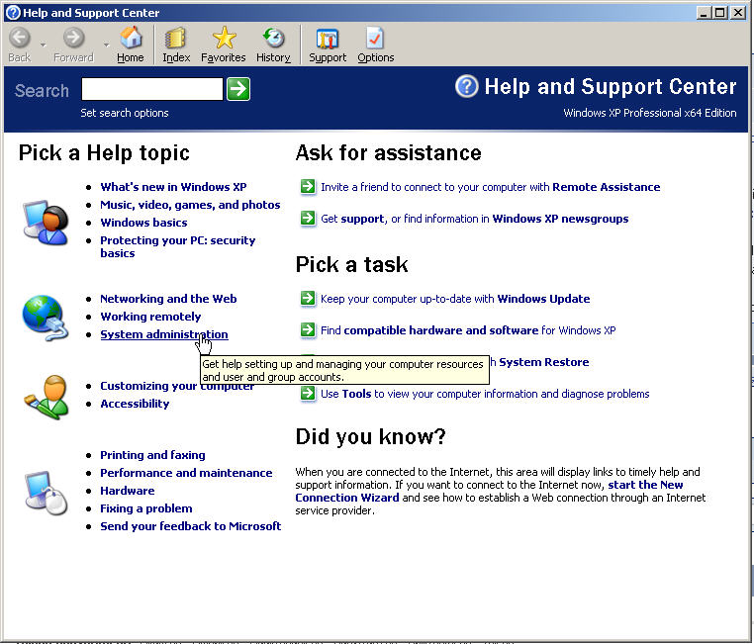Click inside the Search text box
This screenshot has height=644, width=754.
click(152, 89)
